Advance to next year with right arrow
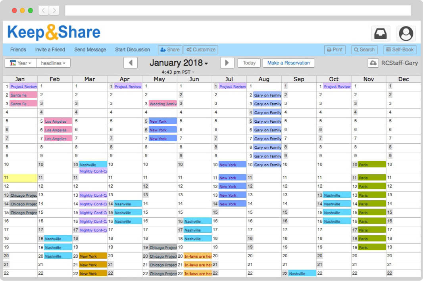This screenshot has height=281, width=423. coord(227,63)
